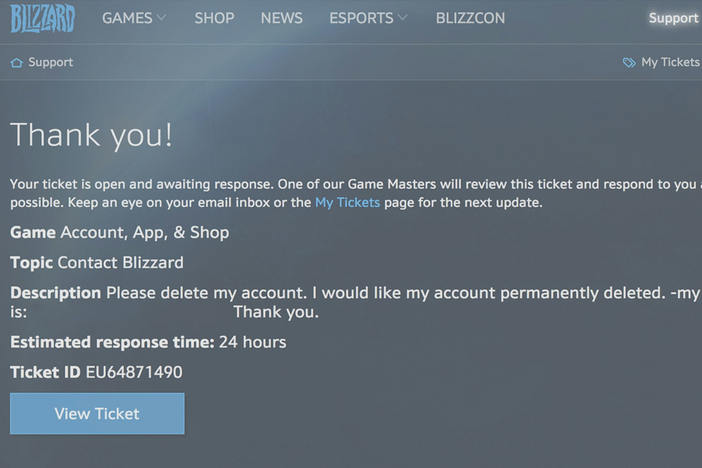The height and width of the screenshot is (468, 702).
Task: Open the My Tickets link in the paragraph
Action: pyautogui.click(x=347, y=202)
